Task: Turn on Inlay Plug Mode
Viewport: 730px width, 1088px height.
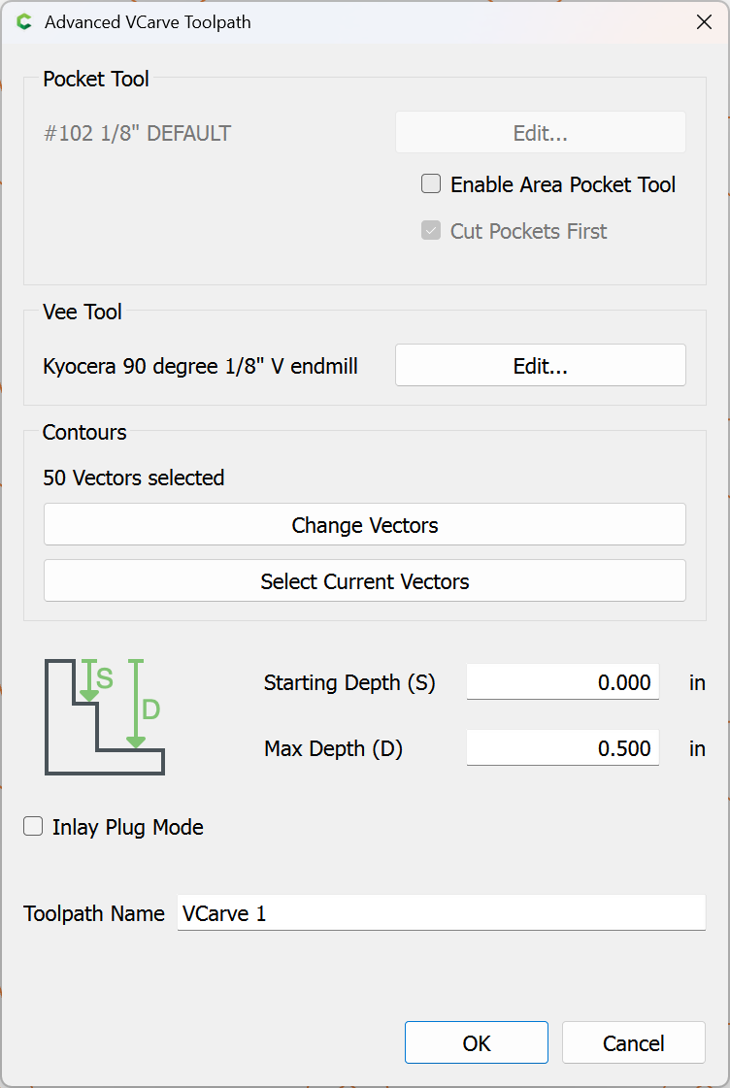Action: (34, 827)
